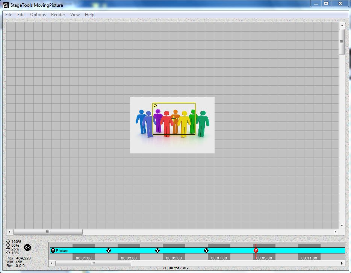The image size is (351, 273).
Task: Click the 00:03:00 time label
Action: [129, 258]
